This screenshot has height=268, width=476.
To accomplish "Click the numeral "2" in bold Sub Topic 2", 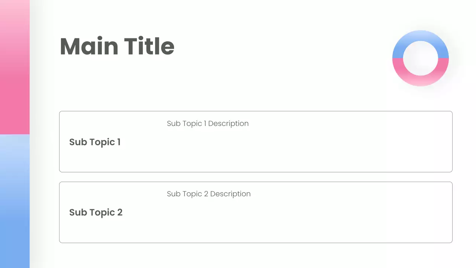I will click(120, 213).
